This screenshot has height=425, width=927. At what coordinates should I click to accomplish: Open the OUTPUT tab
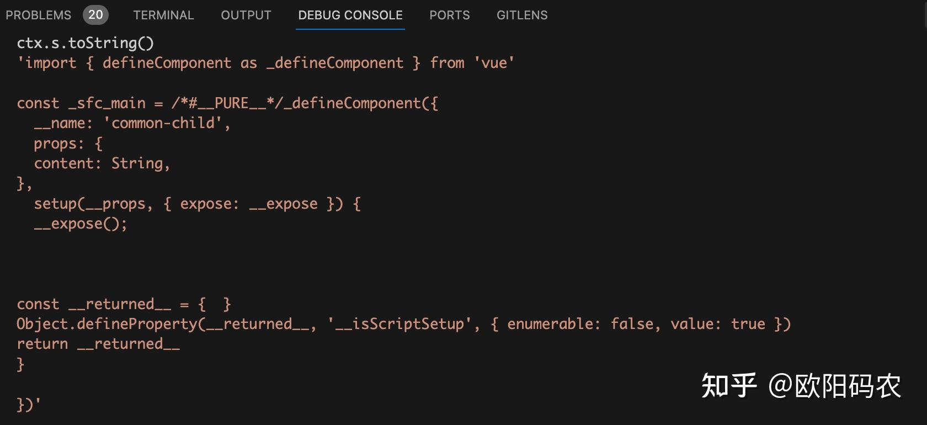click(x=246, y=15)
